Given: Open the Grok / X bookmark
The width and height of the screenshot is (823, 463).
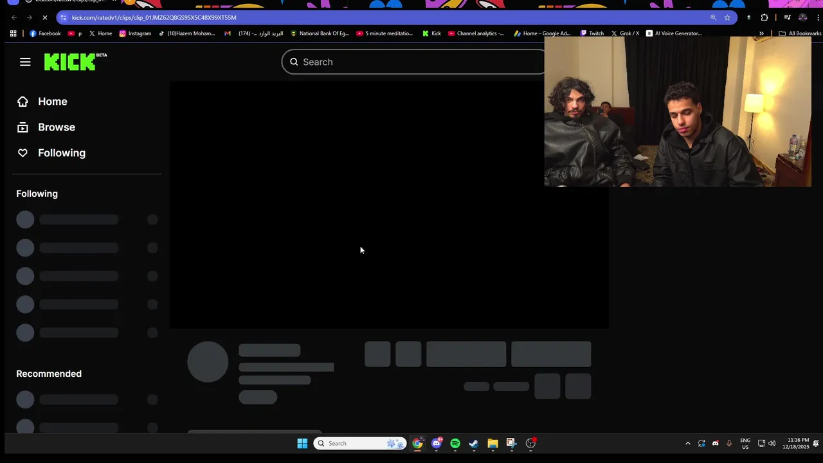Looking at the screenshot, I should (625, 33).
